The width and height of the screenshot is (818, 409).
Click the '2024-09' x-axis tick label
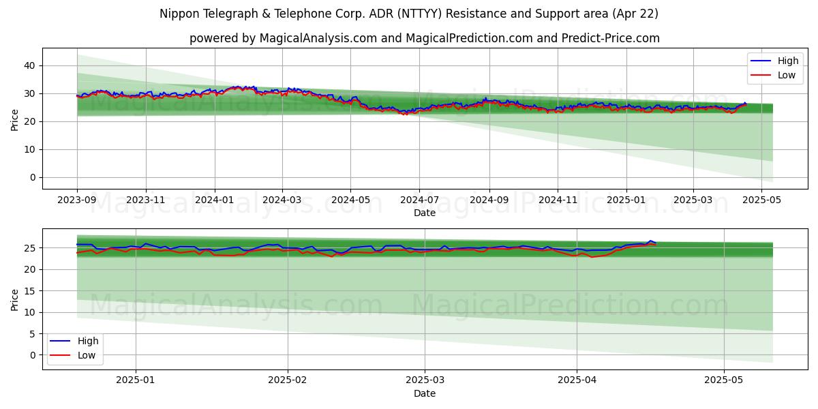coord(489,200)
